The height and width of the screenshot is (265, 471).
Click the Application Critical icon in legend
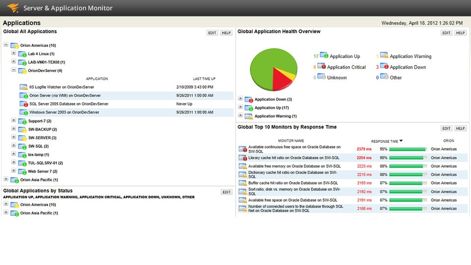[322, 67]
